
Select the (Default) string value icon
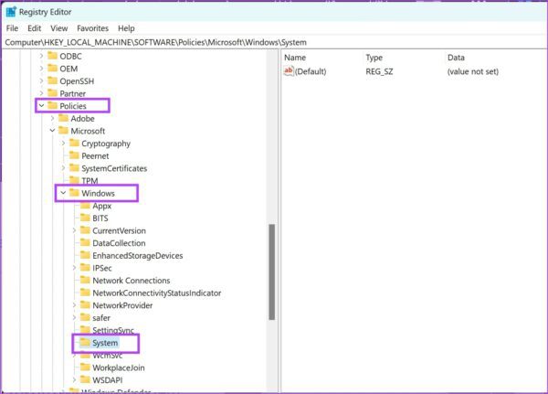289,71
